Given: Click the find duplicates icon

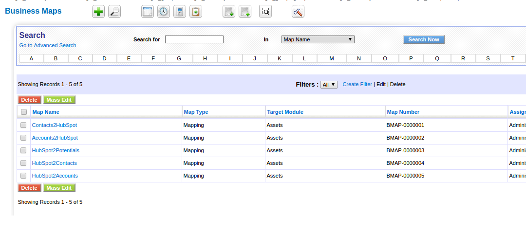Looking at the screenshot, I should click(265, 12).
